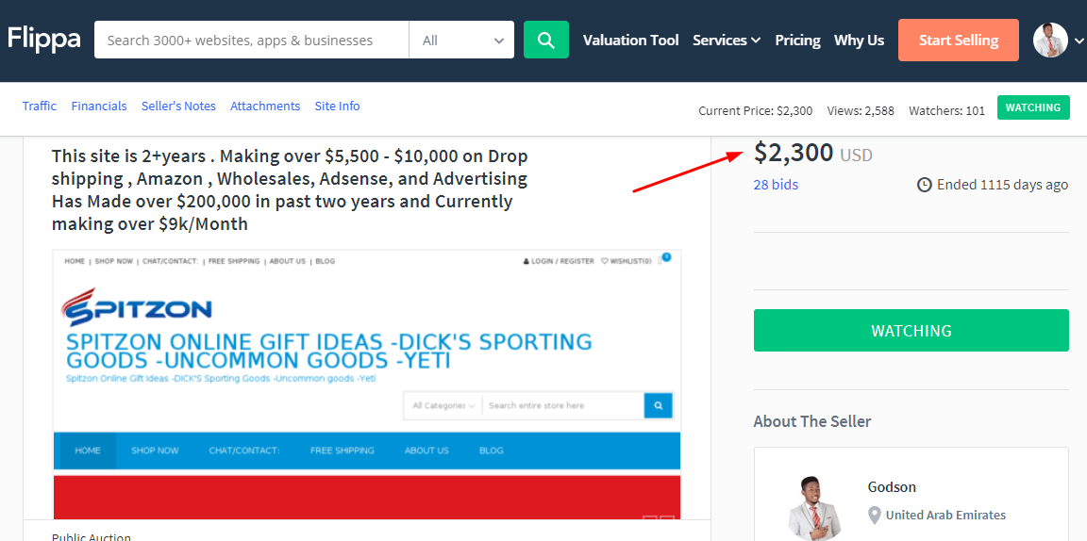Screen dimensions: 1087x541
Task: Click the Watchers: 101 text
Action: click(946, 111)
